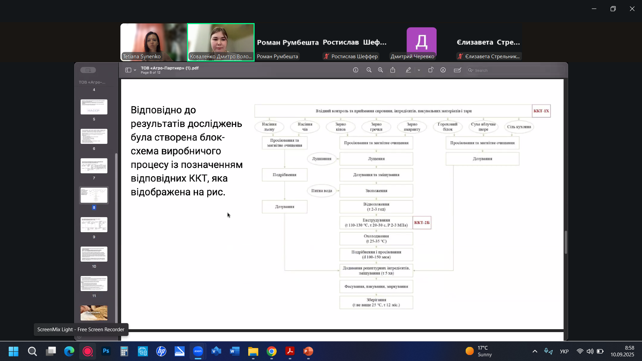642x361 pixels.
Task: Click Tetiana Synenko's video tile
Action: point(154,42)
